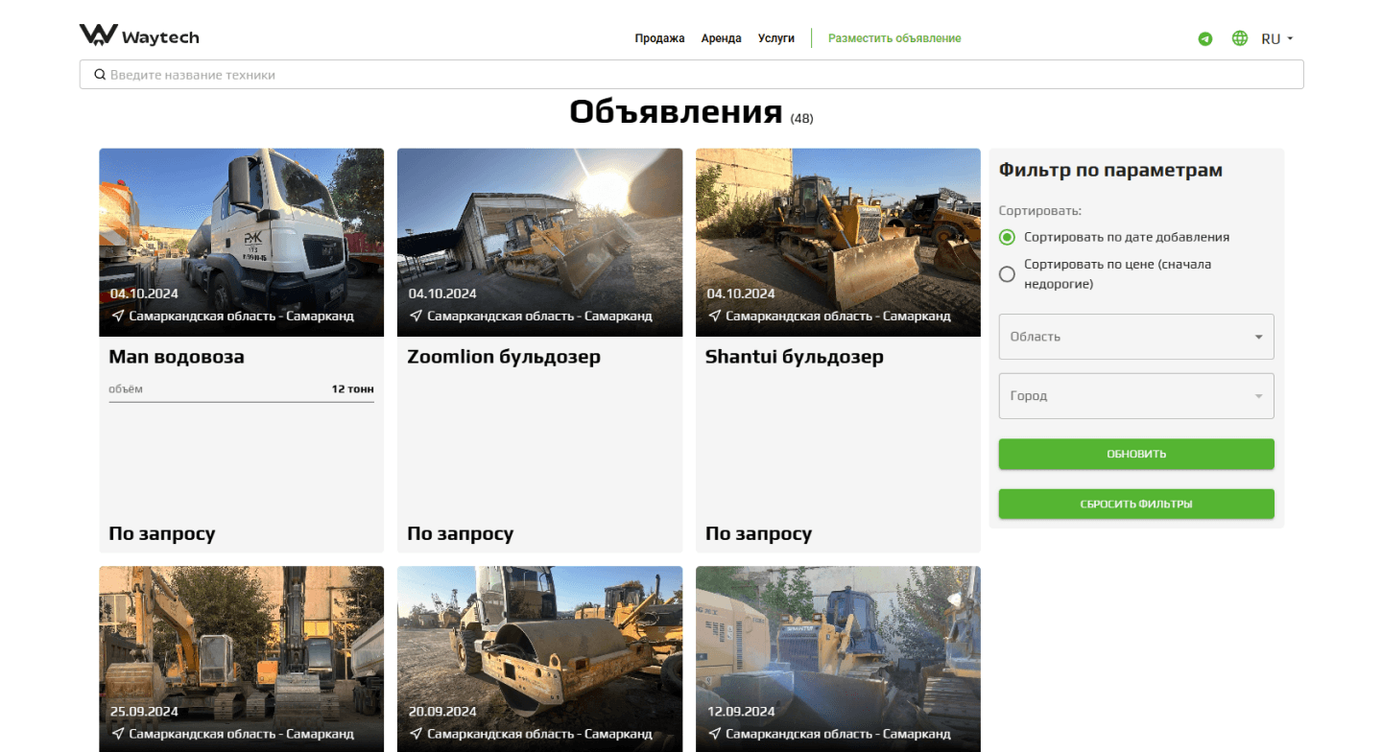Click the 25.09.2024 date
This screenshot has height=752, width=1382.
click(144, 712)
